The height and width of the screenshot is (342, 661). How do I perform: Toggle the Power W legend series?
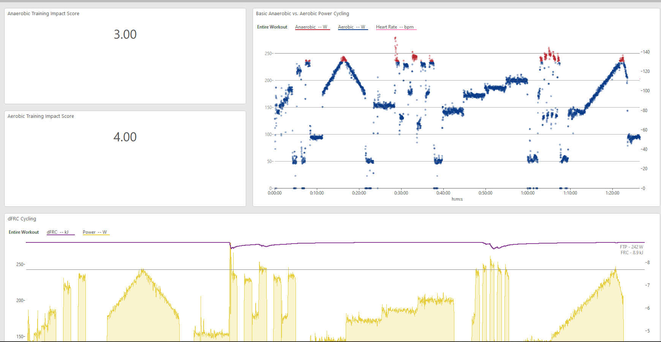point(96,232)
